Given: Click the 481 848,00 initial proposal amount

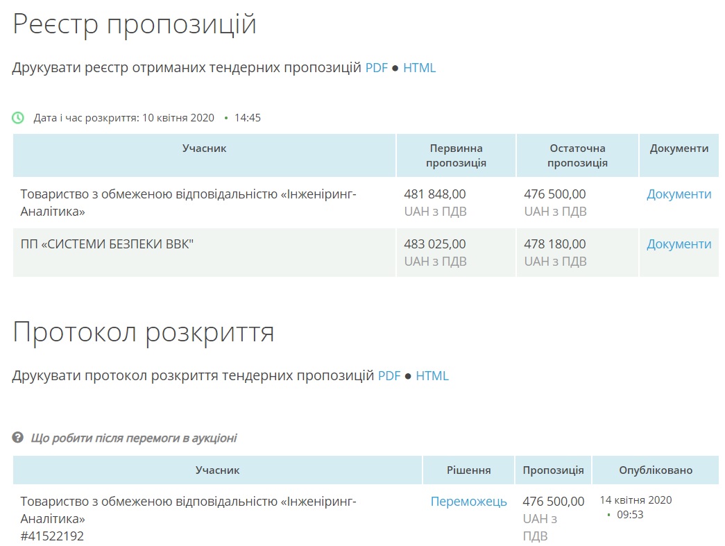Looking at the screenshot, I should coord(435,194).
